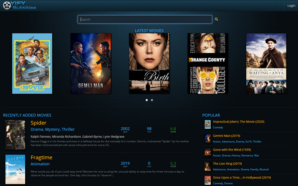Open Once Upon a Time... in Hollywood (2019)
This screenshot has width=298, height=186.
(x=242, y=177)
